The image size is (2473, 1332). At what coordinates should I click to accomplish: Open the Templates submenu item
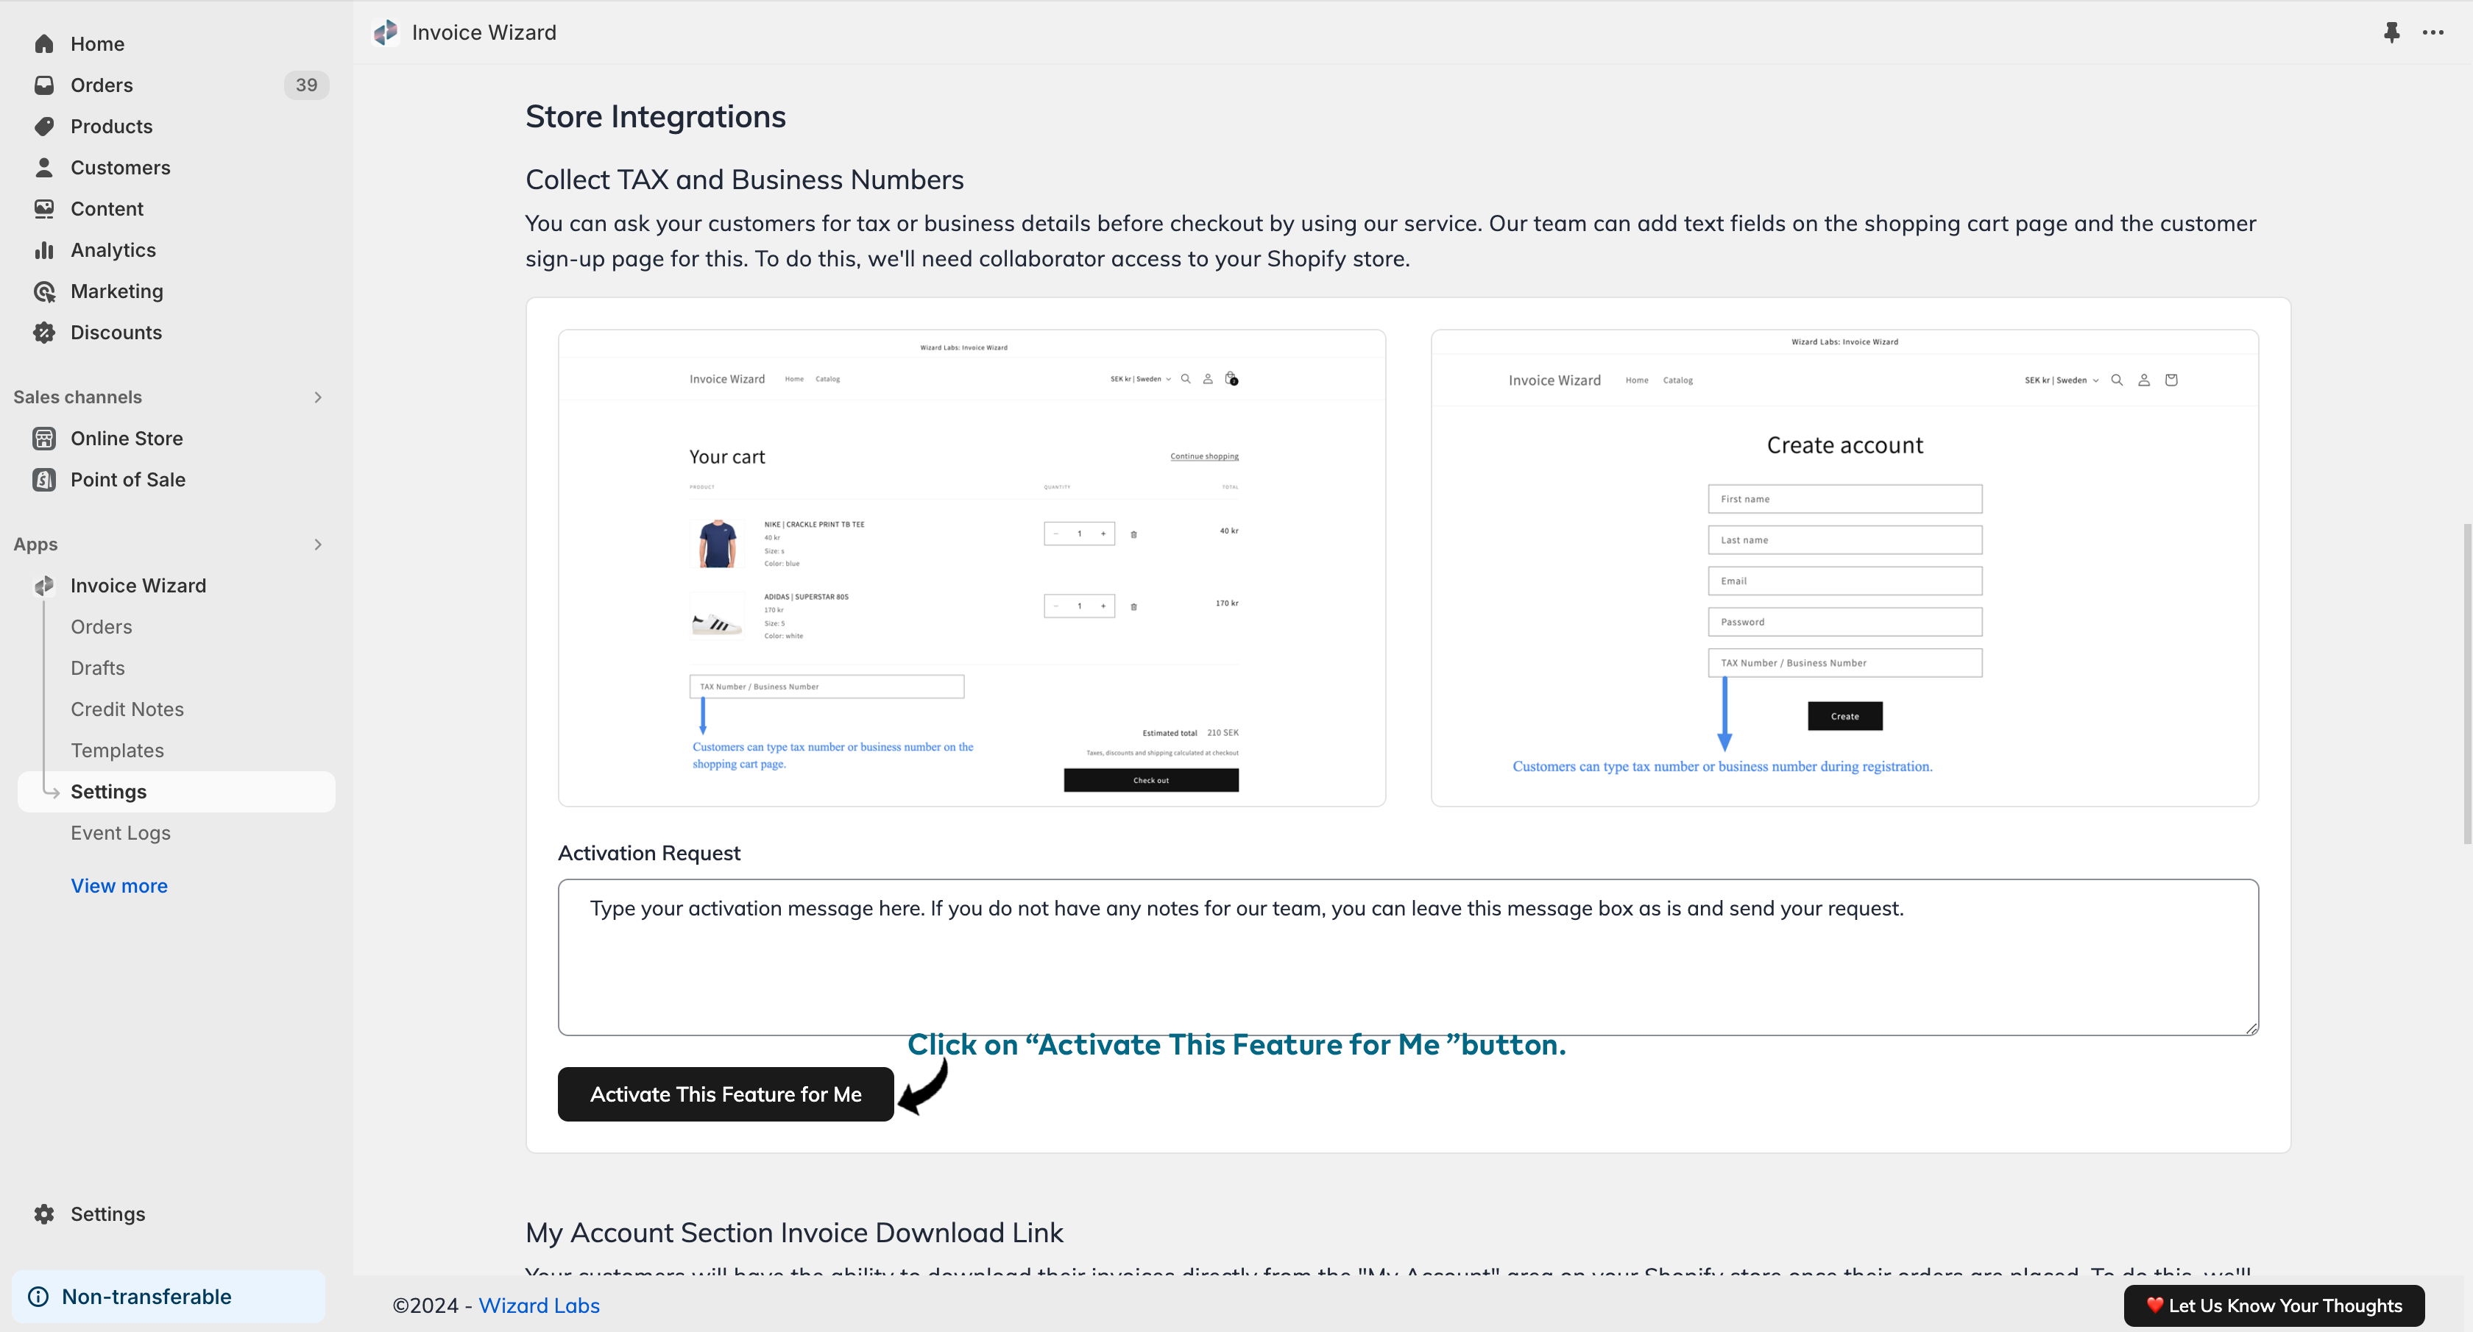pos(117,751)
